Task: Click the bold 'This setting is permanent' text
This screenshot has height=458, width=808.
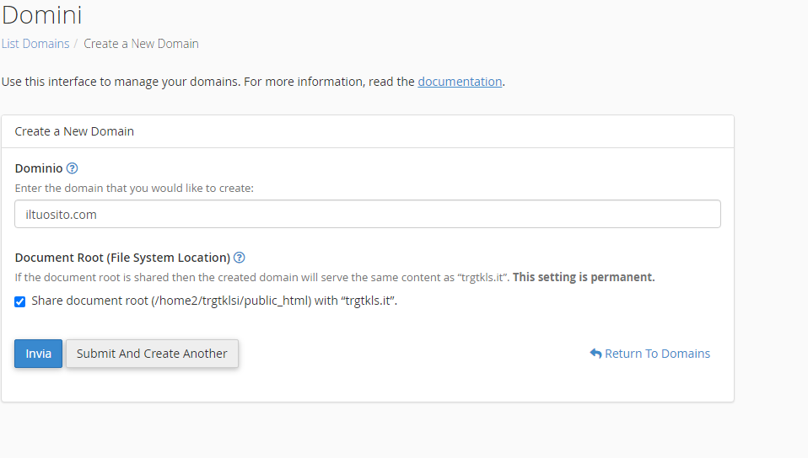Action: coord(584,277)
